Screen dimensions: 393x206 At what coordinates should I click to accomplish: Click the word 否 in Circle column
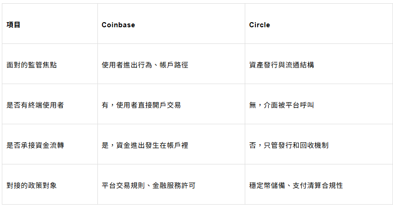coord(252,145)
